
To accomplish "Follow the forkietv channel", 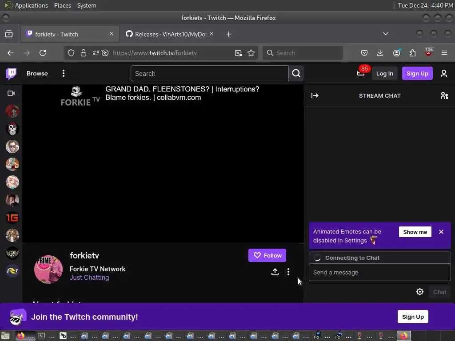I will tap(267, 255).
